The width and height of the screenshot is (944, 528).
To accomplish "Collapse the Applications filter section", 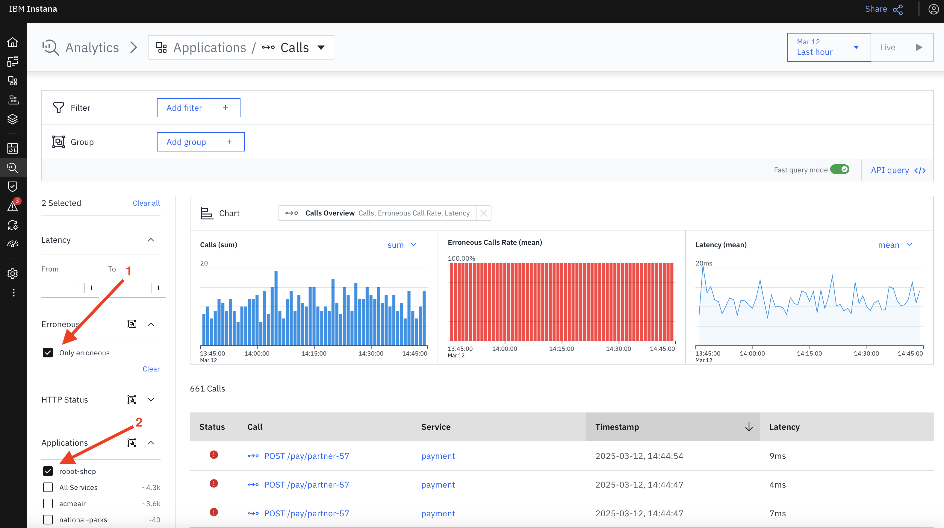I will (x=151, y=443).
